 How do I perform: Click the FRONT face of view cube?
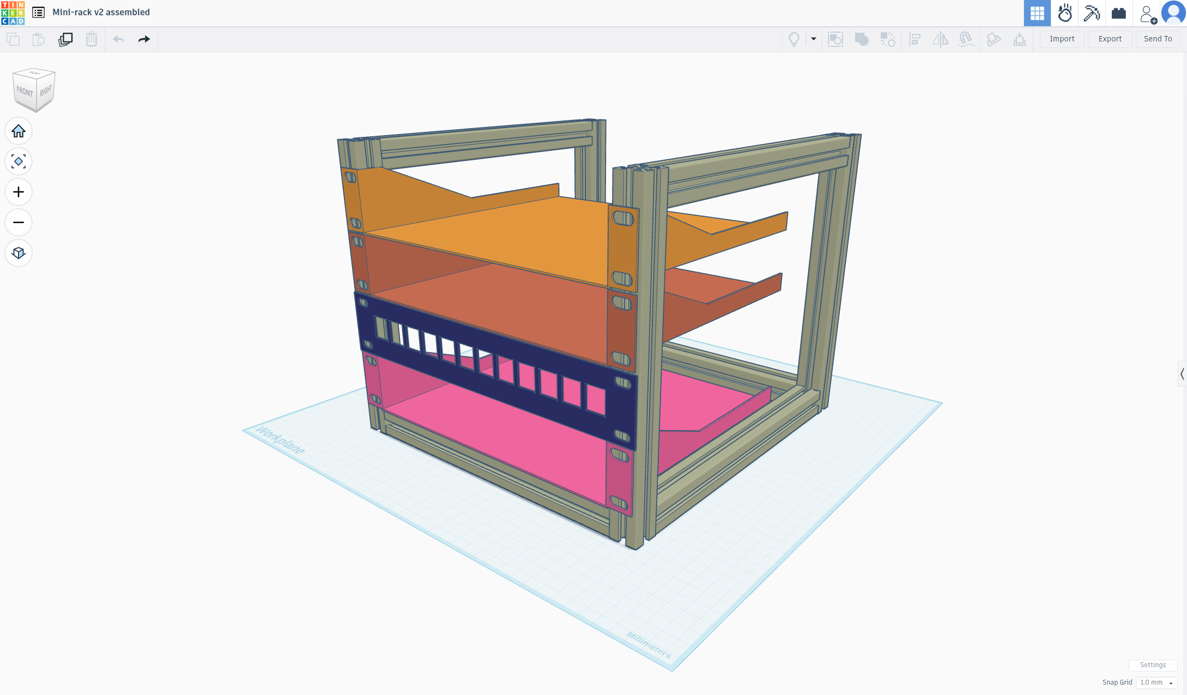tap(25, 91)
